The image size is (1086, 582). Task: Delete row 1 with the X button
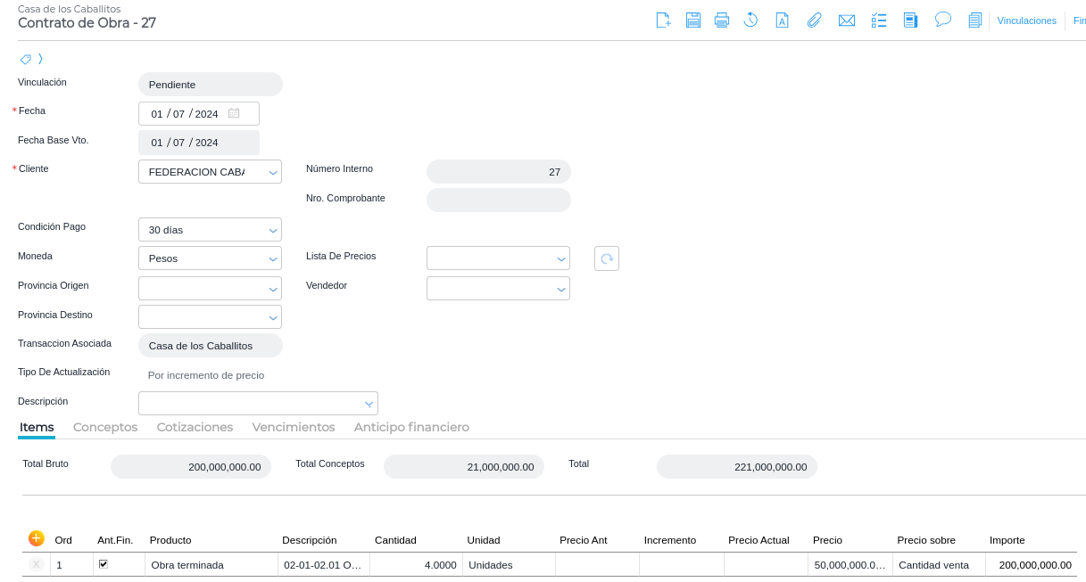(37, 565)
